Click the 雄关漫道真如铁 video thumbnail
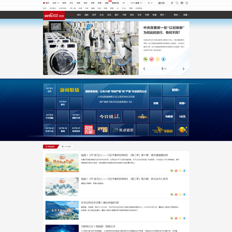Viewport: 232px width, 232px height. tap(62, 163)
